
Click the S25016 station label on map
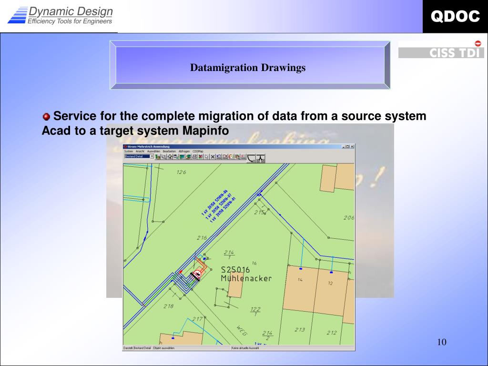[235, 270]
